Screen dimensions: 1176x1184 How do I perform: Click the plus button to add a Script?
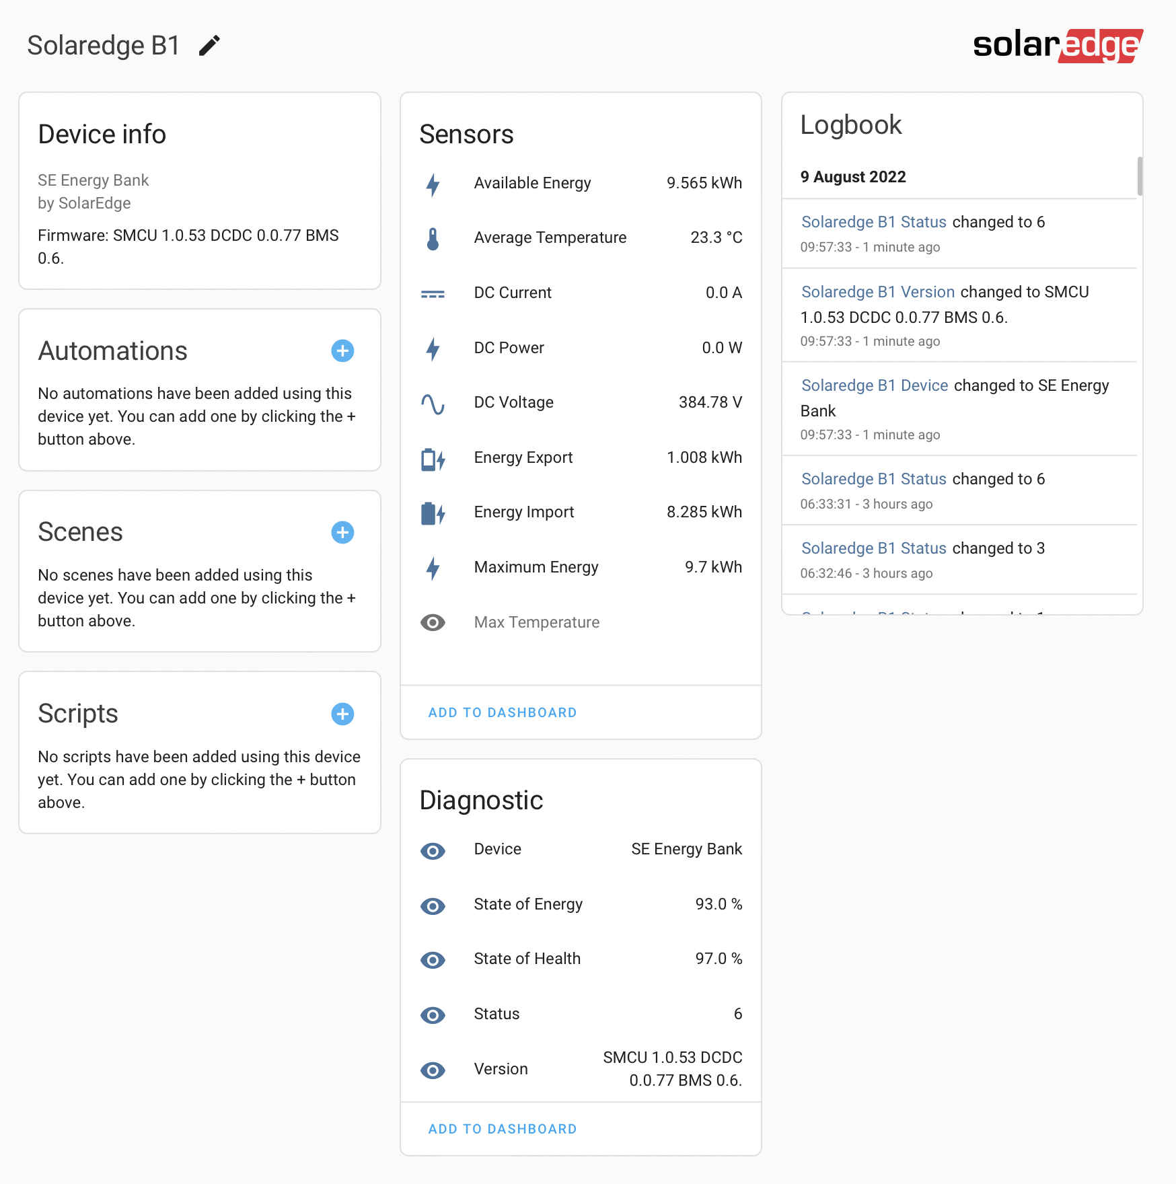pyautogui.click(x=342, y=714)
